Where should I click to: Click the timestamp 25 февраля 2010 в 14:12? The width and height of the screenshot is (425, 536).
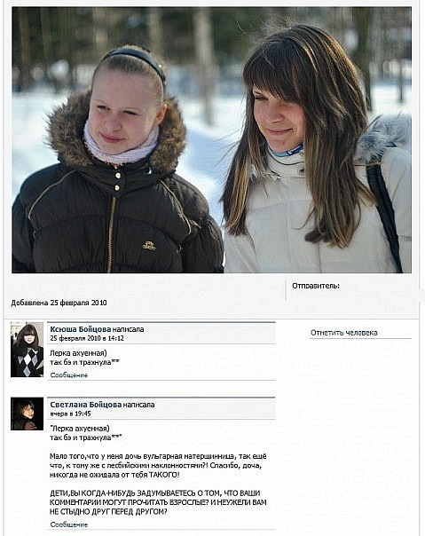click(87, 338)
